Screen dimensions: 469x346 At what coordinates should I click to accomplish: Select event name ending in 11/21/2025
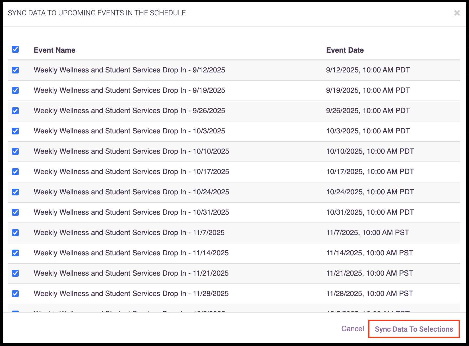click(x=131, y=273)
